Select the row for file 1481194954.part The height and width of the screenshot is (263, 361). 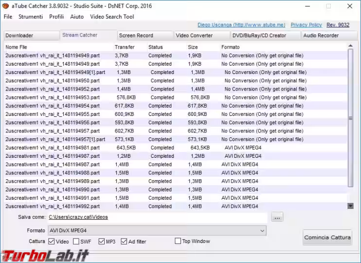point(176,106)
